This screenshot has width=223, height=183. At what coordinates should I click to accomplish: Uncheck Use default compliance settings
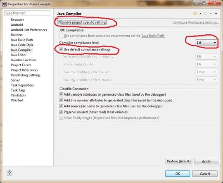(x=61, y=49)
